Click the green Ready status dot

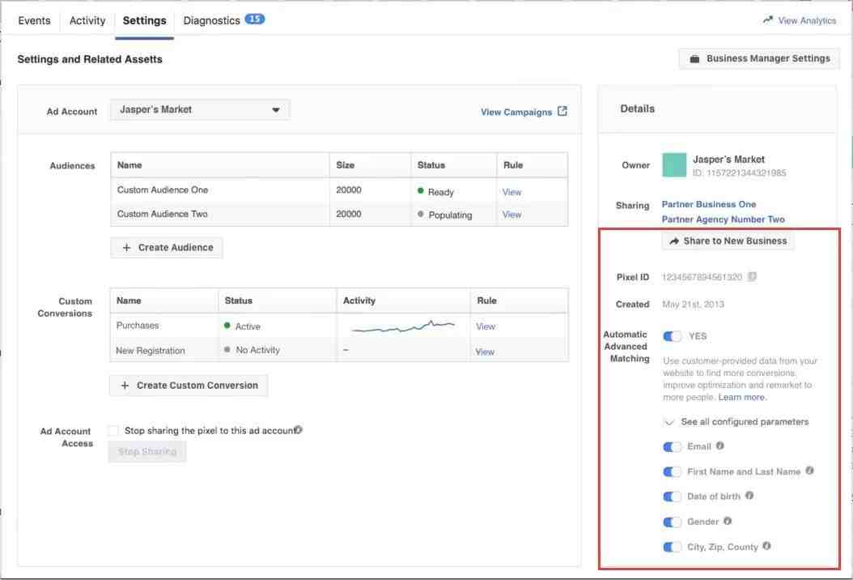421,191
